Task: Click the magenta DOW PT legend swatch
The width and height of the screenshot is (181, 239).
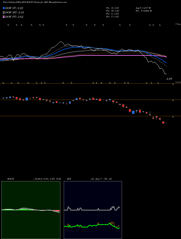Action: point(4,17)
